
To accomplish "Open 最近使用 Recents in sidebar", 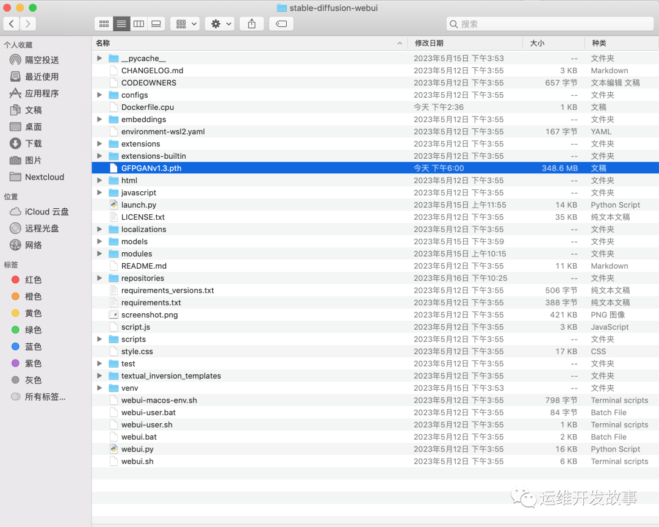I will tap(34, 76).
